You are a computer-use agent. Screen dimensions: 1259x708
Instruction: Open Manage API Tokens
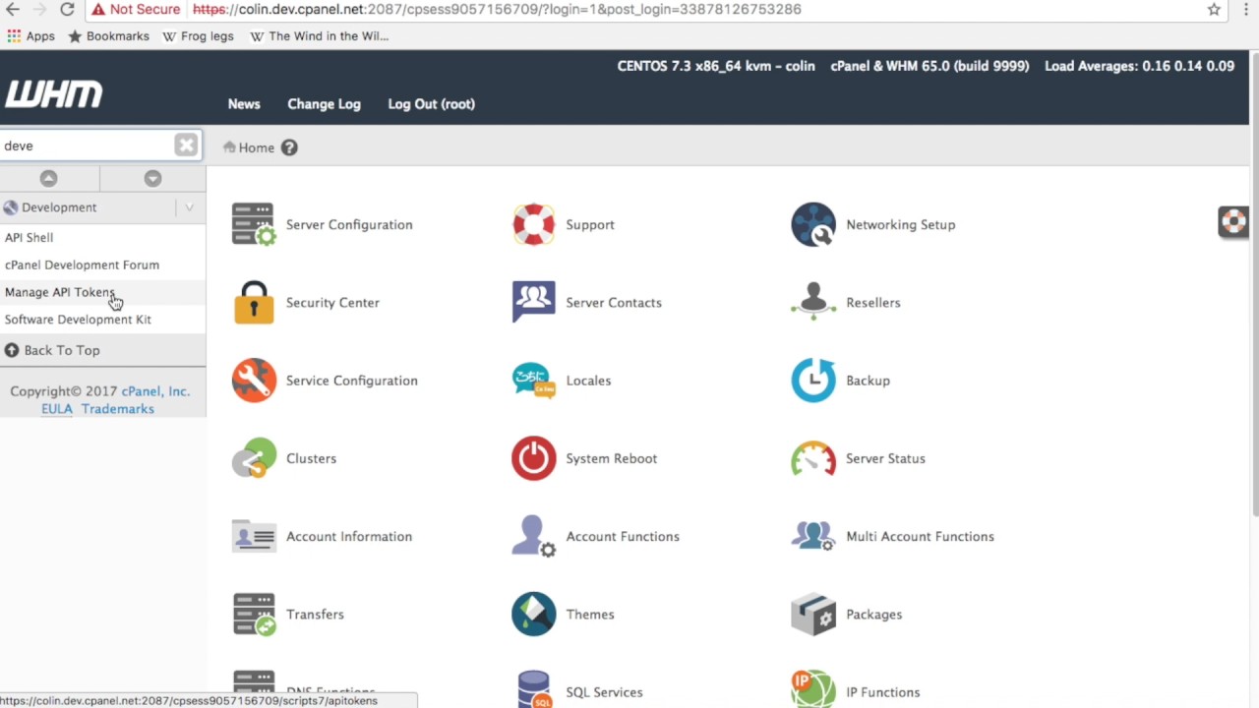(x=59, y=292)
